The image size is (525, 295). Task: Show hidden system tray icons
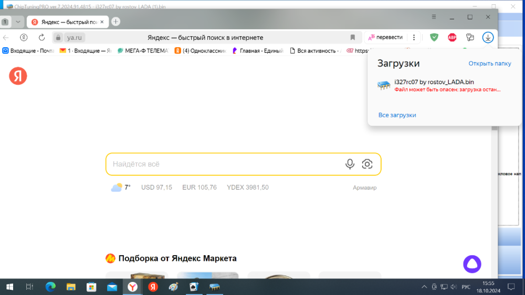tap(424, 287)
